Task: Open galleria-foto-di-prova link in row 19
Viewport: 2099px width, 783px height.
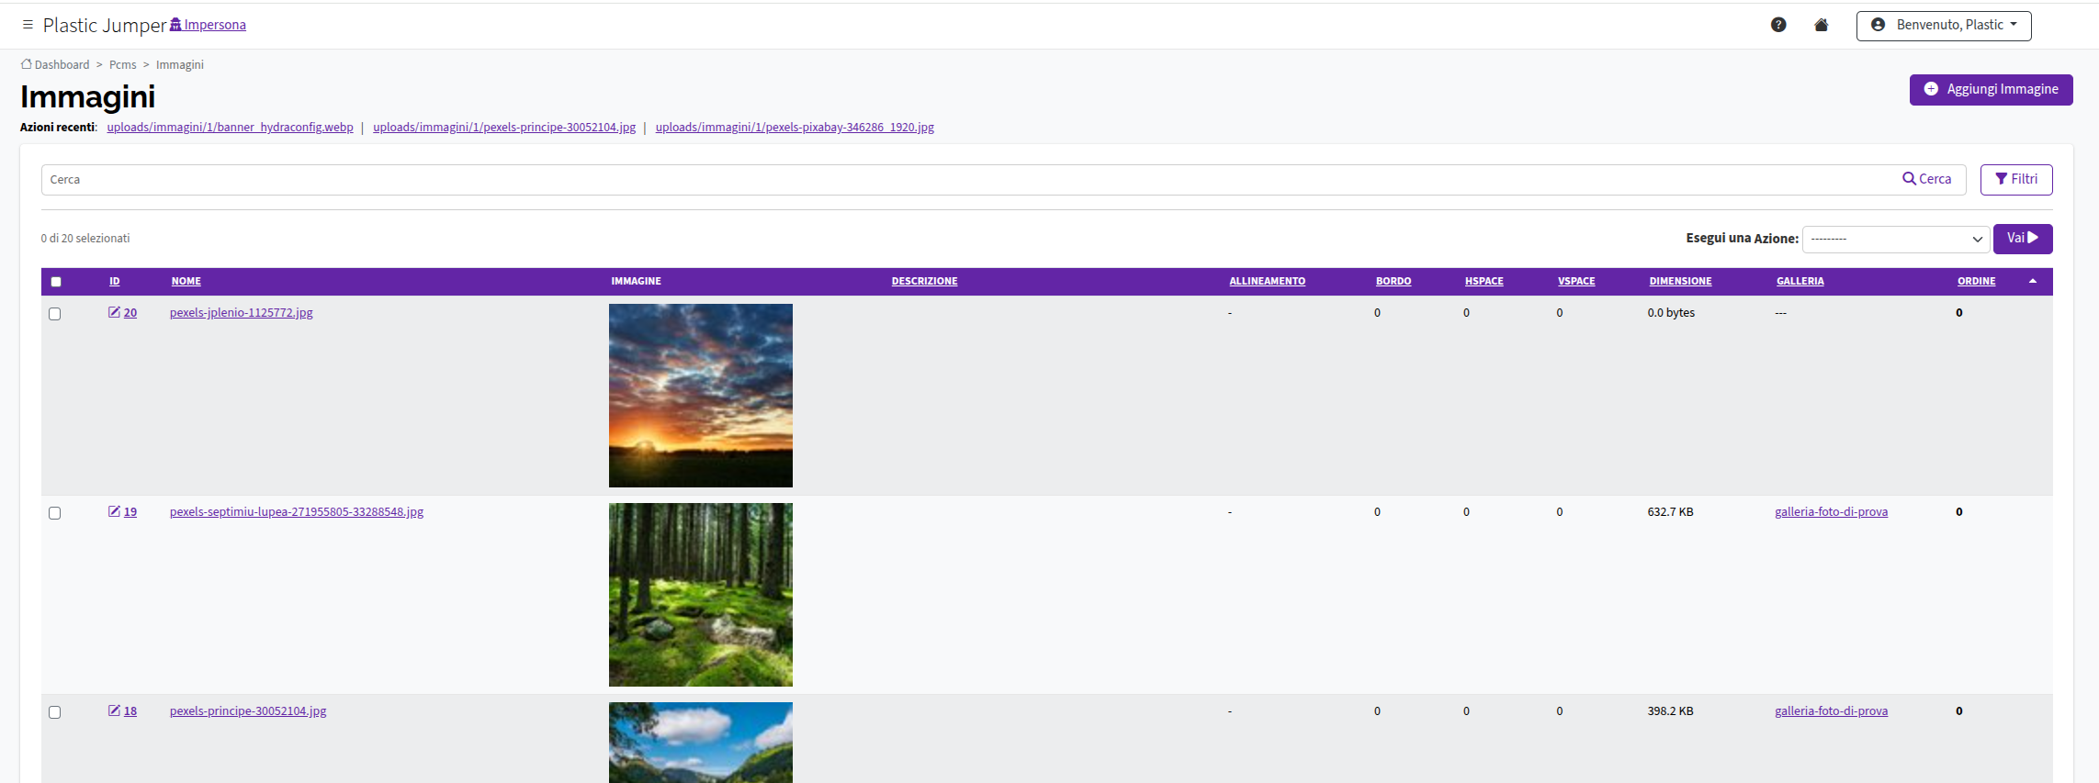Action: 1831,512
